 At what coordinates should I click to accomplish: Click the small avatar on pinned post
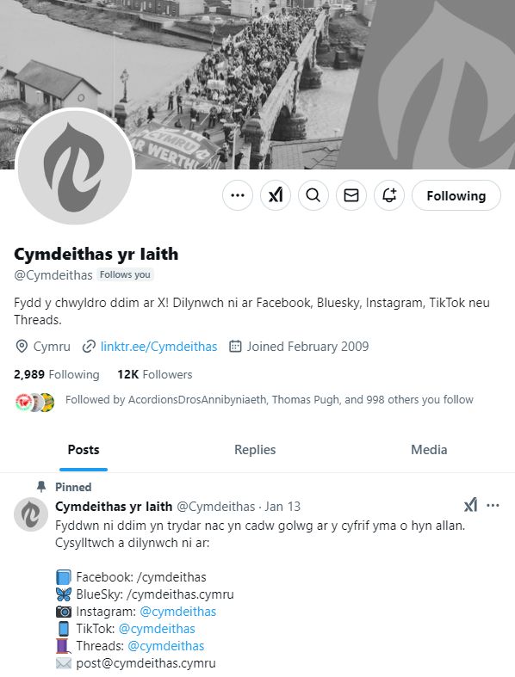pyautogui.click(x=31, y=514)
